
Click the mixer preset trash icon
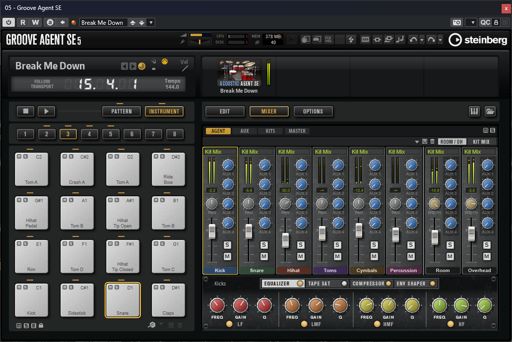click(432, 141)
